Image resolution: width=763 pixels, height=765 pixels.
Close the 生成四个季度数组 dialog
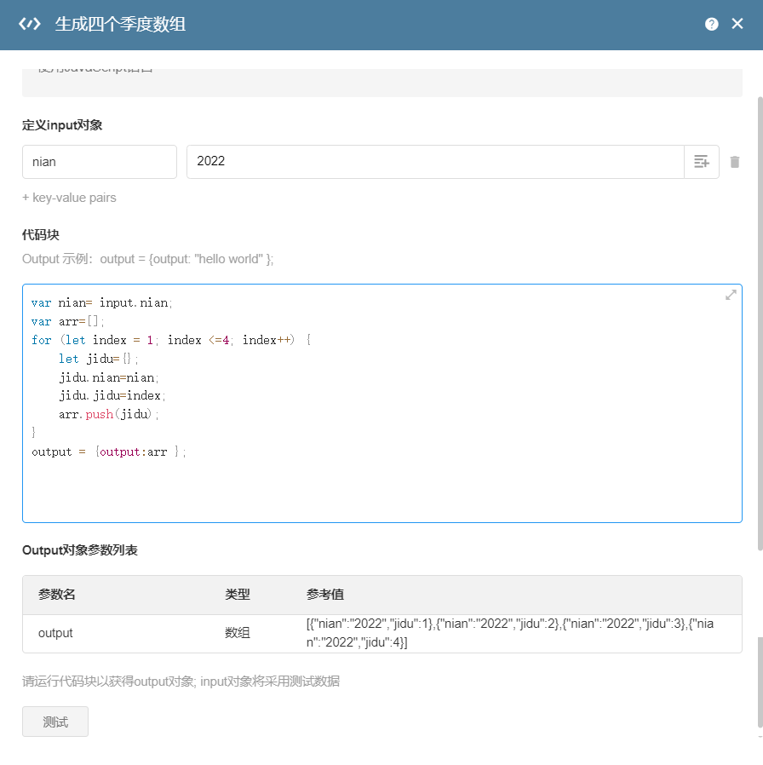coord(737,25)
